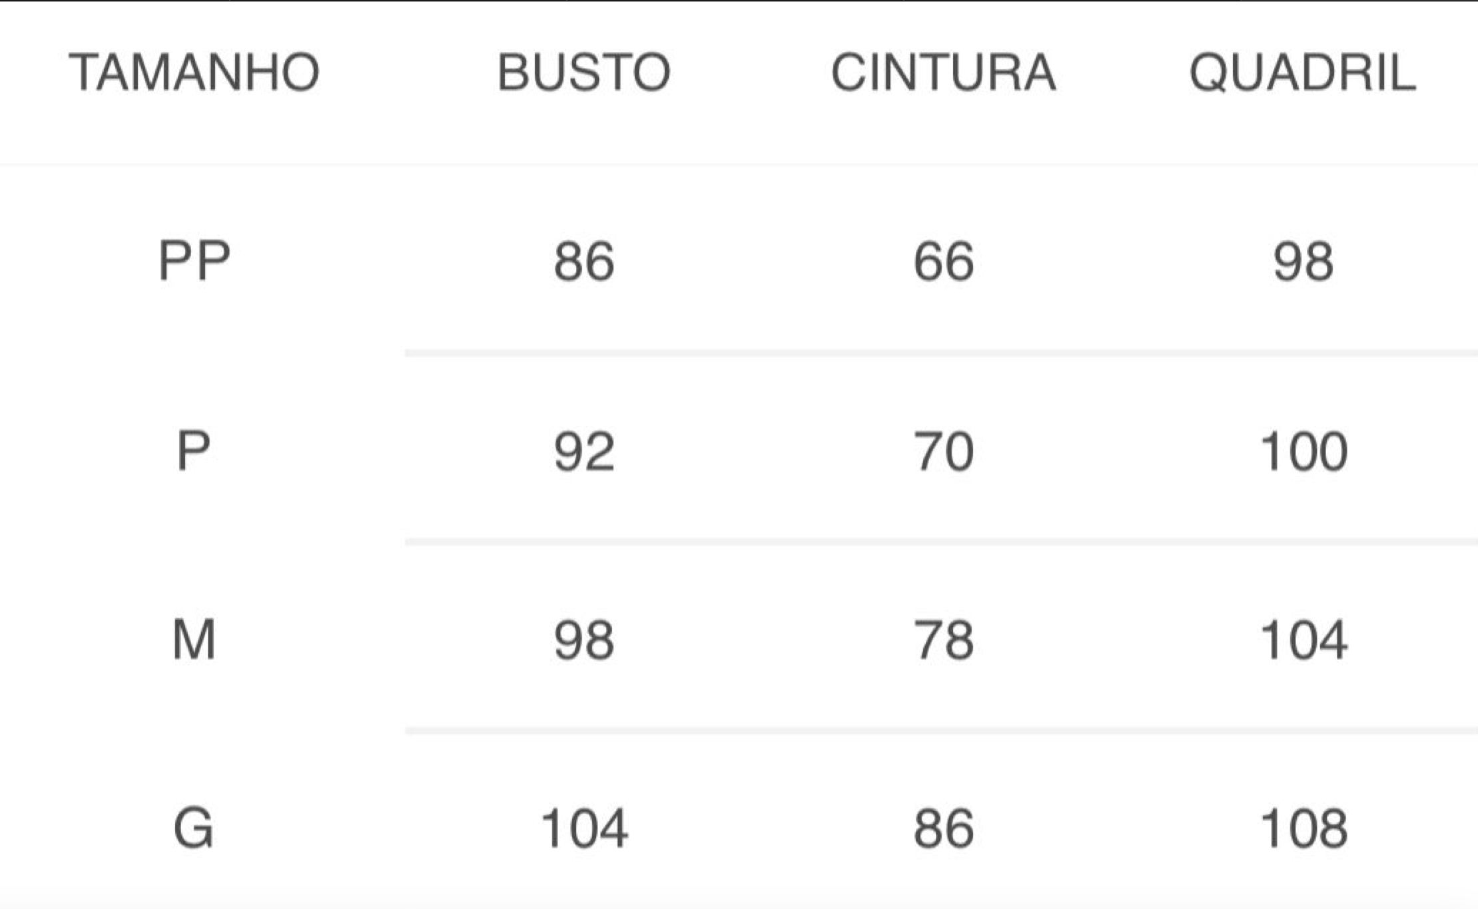Click the QUADRIL column header
Viewport: 1478px width, 909px height.
point(1302,73)
